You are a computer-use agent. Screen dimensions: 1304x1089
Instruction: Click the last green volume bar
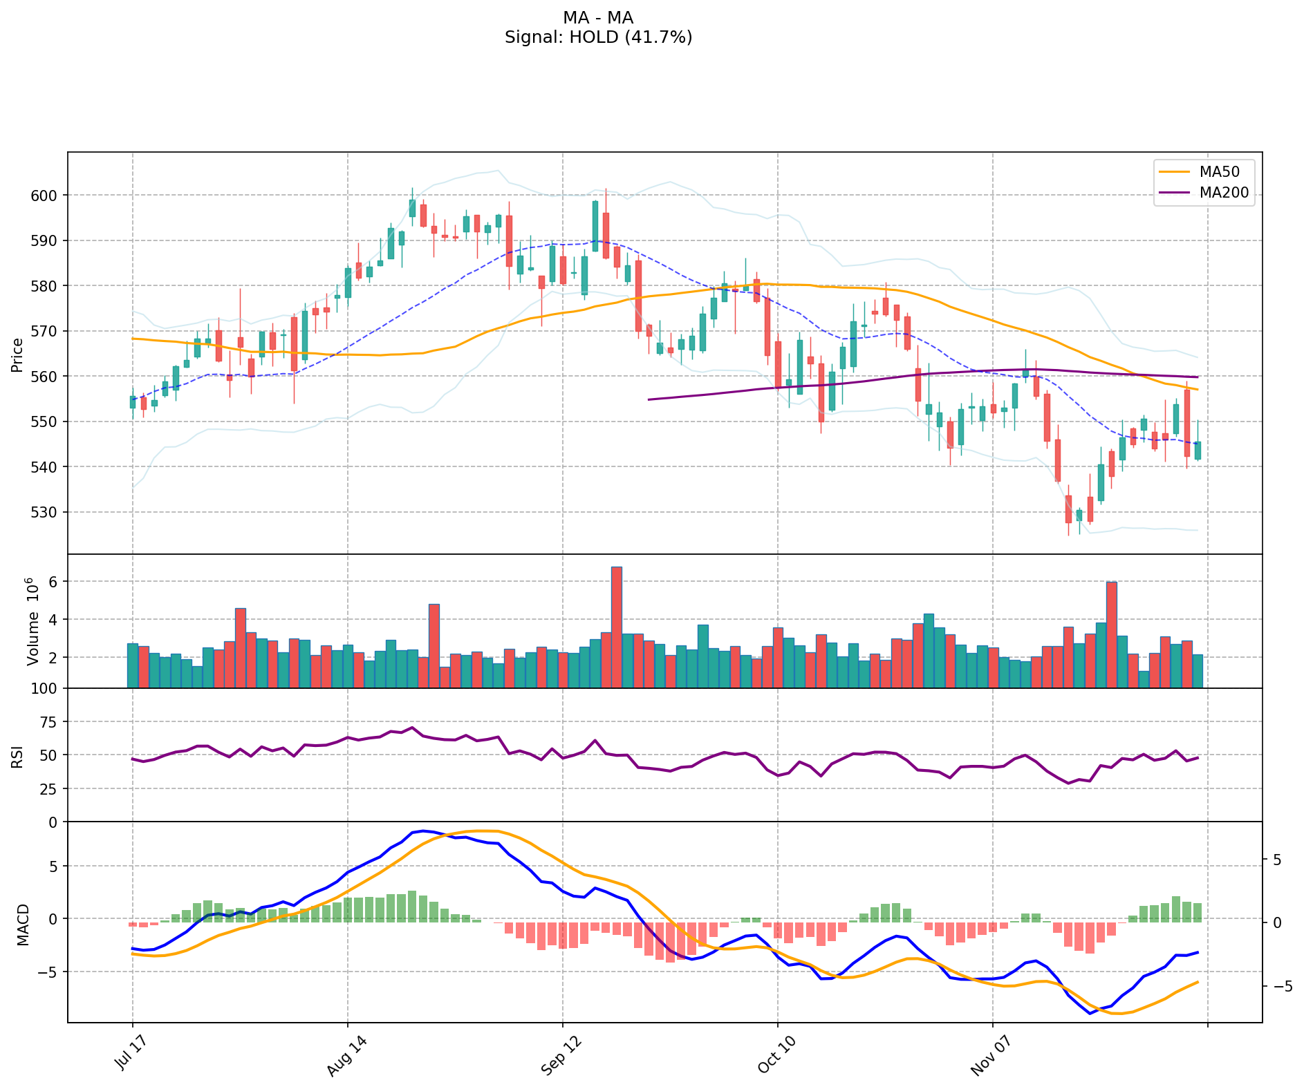[x=1198, y=671]
